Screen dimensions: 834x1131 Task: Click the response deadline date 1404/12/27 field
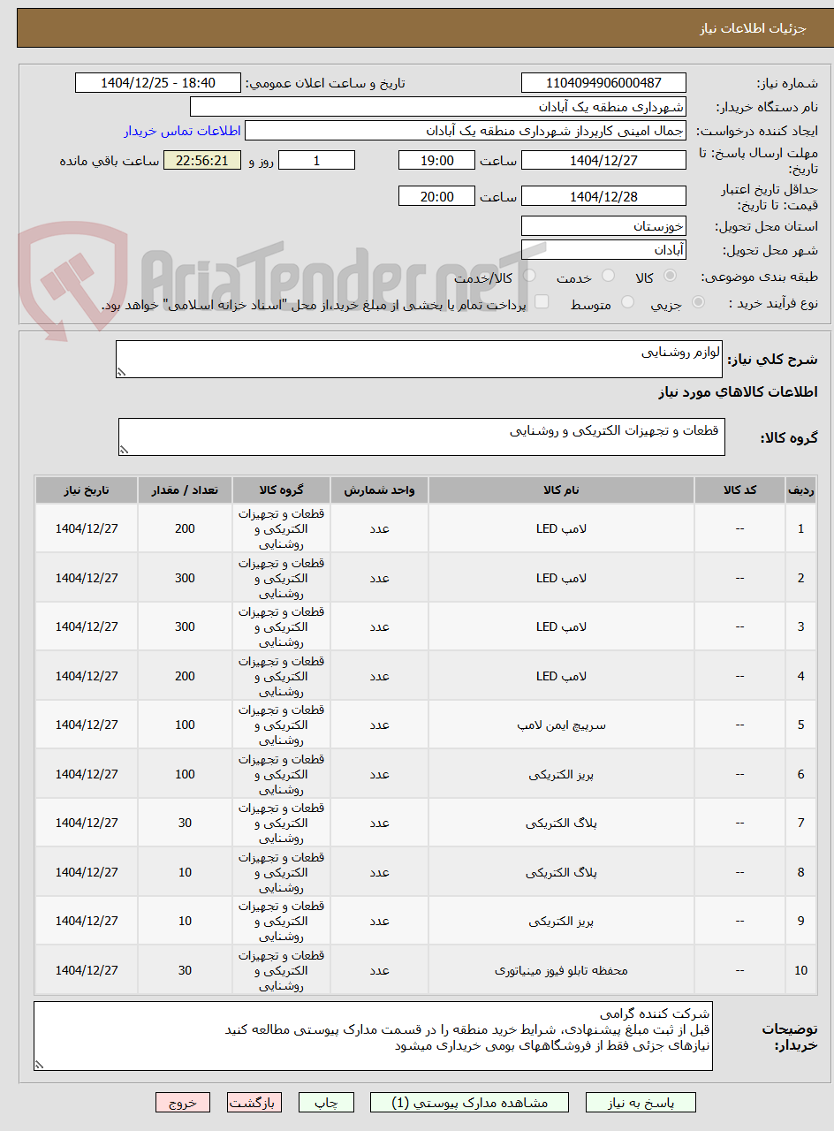pos(603,160)
